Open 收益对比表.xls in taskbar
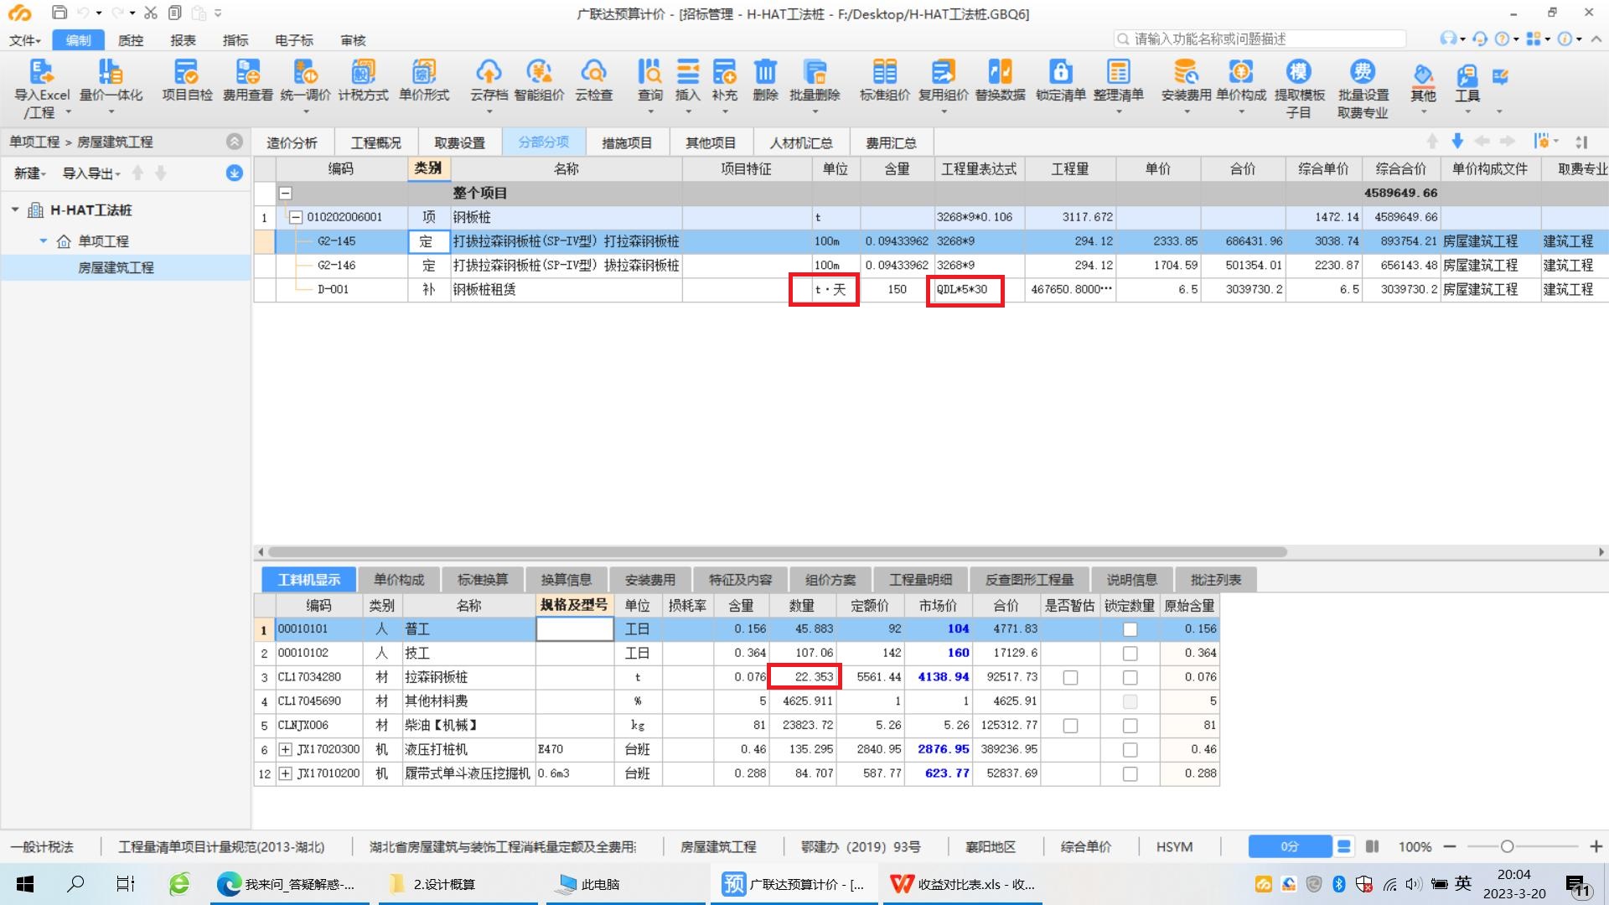This screenshot has height=905, width=1609. coord(961,884)
